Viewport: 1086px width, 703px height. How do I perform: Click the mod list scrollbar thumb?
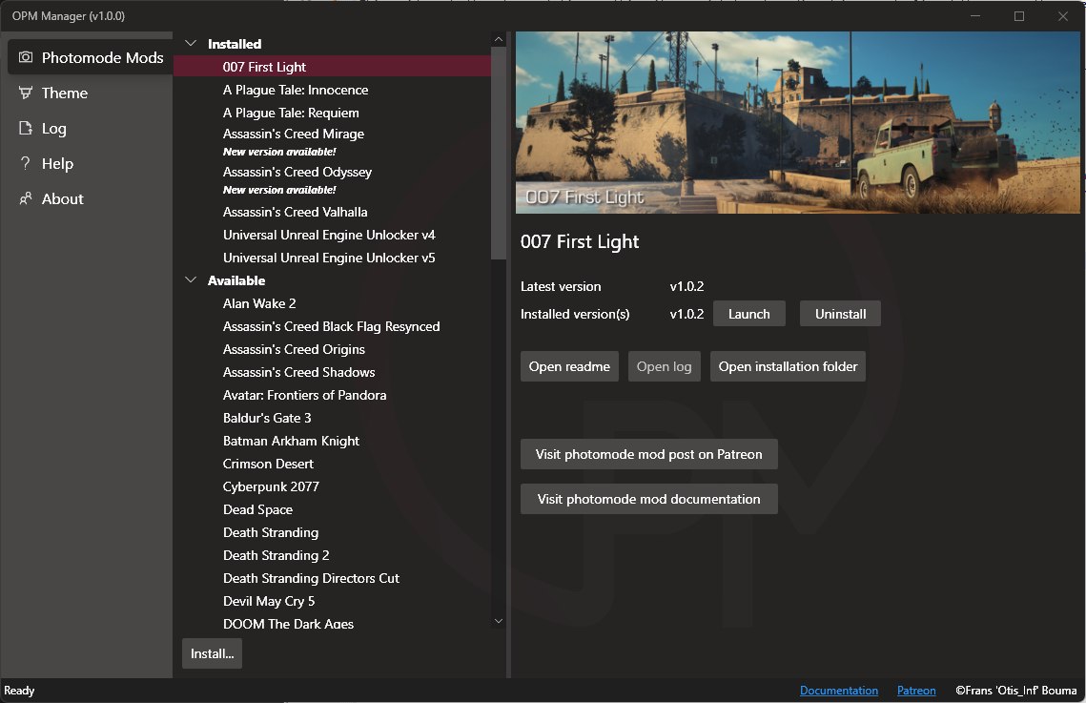pos(499,154)
